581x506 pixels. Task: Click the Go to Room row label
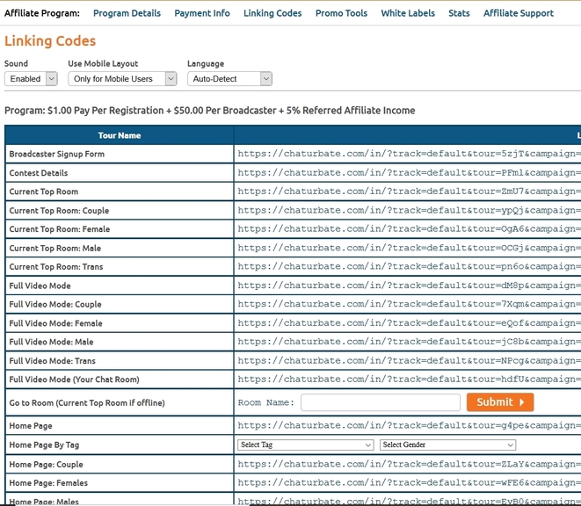point(87,402)
